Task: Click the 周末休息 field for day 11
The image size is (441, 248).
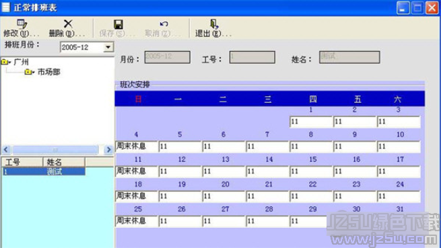Action: point(137,171)
